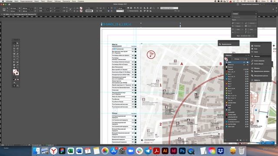Select the Line tool
The image size is (278, 156).
coord(17,51)
